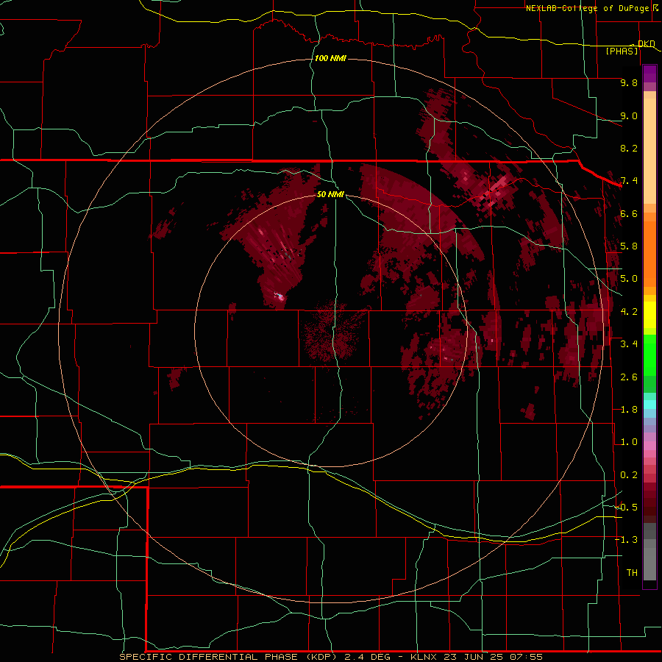662x662 pixels.
Task: Click the 3.4 value on the color scale
Action: (629, 344)
